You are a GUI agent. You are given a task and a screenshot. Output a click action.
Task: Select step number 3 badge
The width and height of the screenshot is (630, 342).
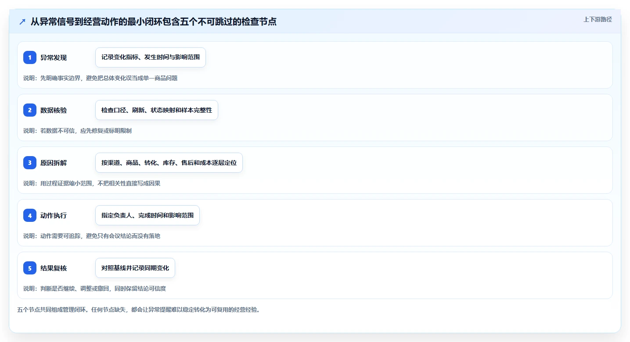(30, 163)
